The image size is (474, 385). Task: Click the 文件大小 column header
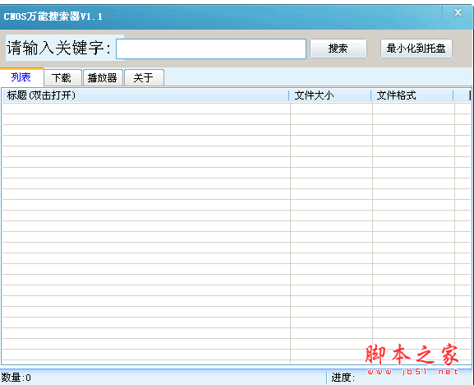329,95
